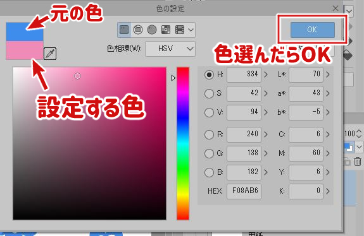Screen dimensions: 364x236
Task: Edit the R value field showing 240
Action: click(x=244, y=134)
